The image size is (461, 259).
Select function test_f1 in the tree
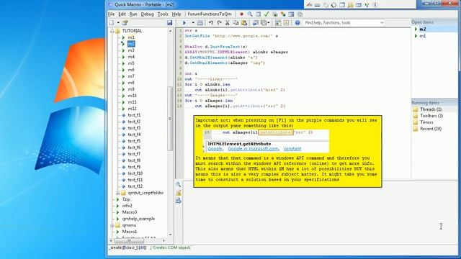click(134, 115)
